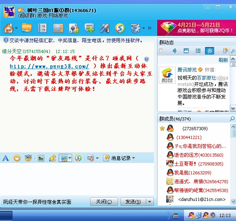Select the list tab in 群动态
The image size is (236, 221).
tap(198, 51)
